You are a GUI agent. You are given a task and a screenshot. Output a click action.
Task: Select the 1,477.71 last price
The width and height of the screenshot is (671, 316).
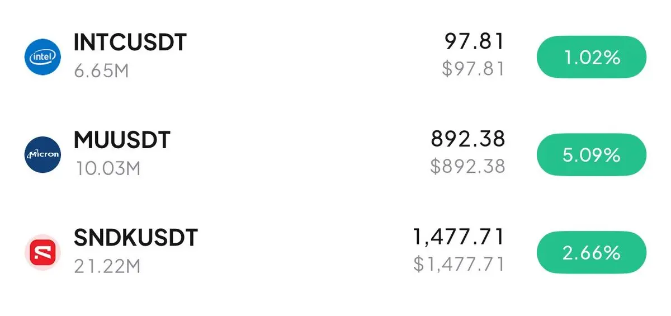(459, 237)
